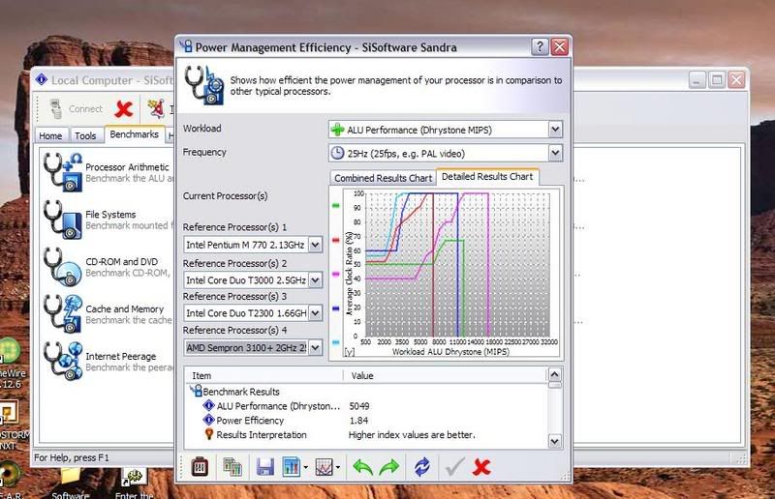Select Benchmarks tab in Local Computer window
The width and height of the screenshot is (775, 499).
134,134
